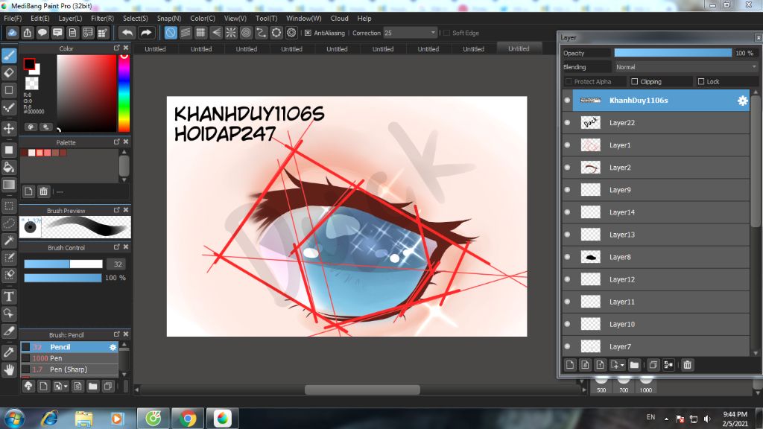Click the Redo arrow in toolbar
This screenshot has height=429, width=763.
[x=146, y=33]
